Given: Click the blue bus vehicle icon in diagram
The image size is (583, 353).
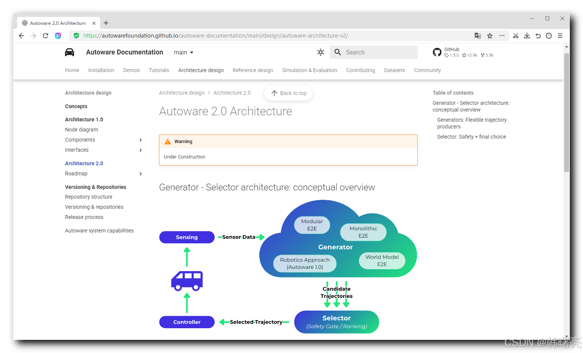Looking at the screenshot, I should (x=187, y=281).
